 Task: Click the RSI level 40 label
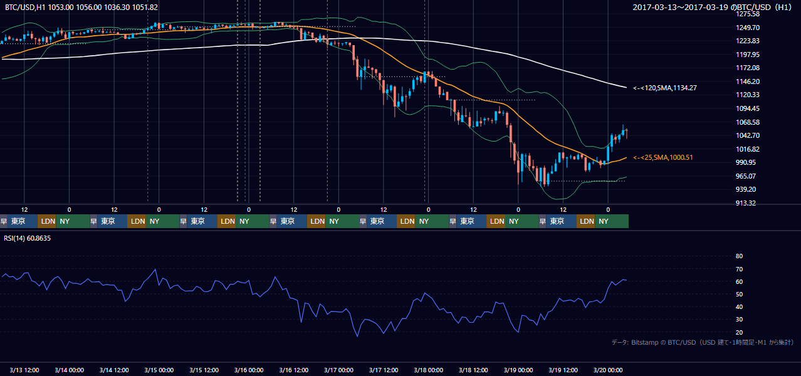click(x=739, y=306)
